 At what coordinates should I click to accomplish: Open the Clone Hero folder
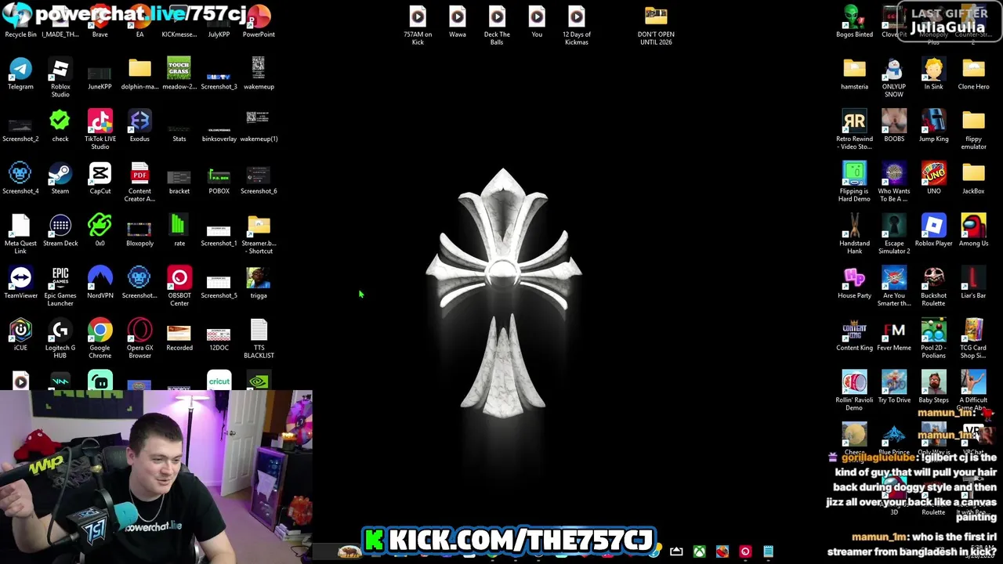click(973, 74)
